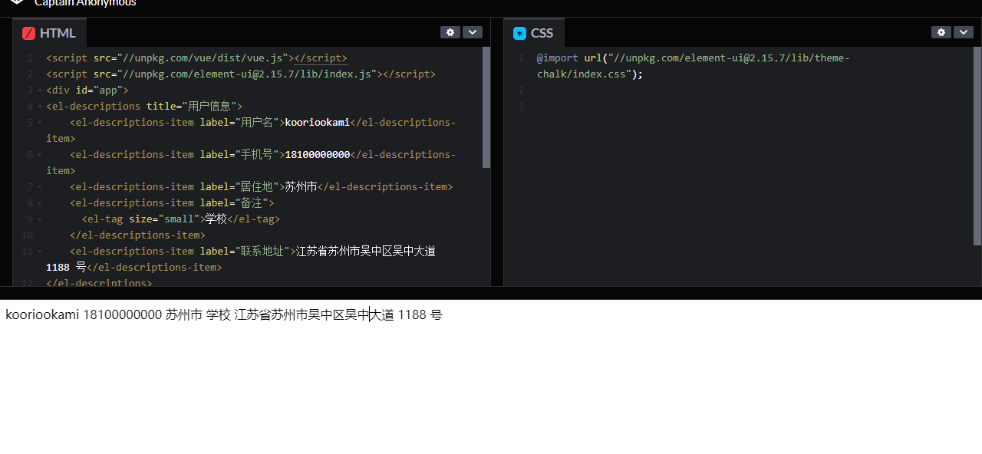Image resolution: width=982 pixels, height=454 pixels.
Task: Click the element-ui index.js script URL
Action: click(247, 74)
